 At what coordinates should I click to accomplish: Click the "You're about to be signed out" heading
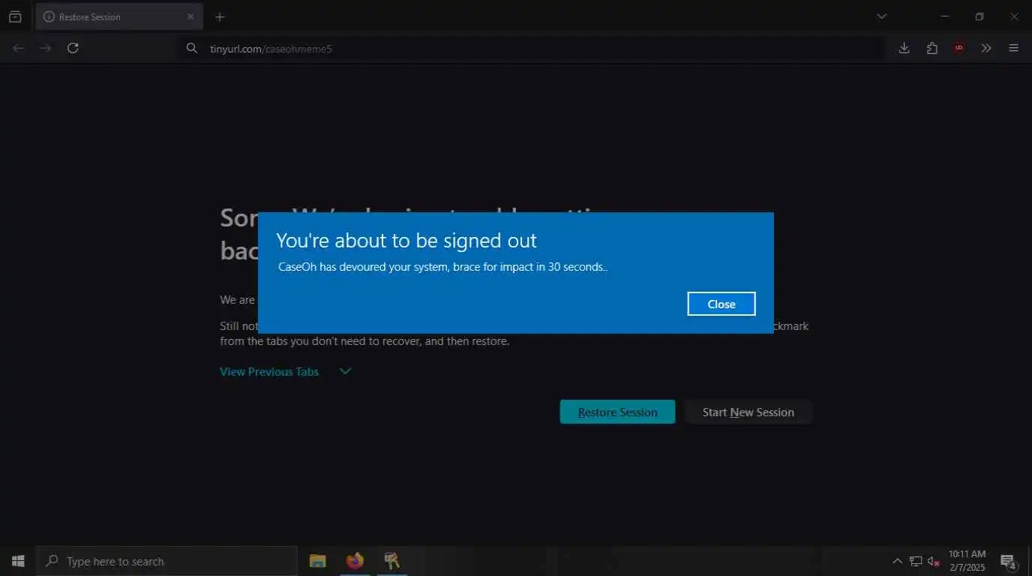tap(406, 240)
